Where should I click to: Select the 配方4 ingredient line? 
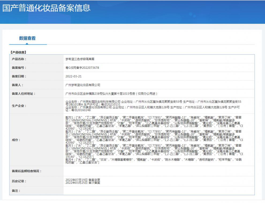tap(154, 161)
